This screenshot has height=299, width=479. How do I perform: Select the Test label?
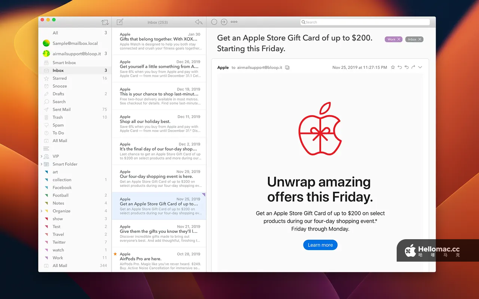coord(75,226)
